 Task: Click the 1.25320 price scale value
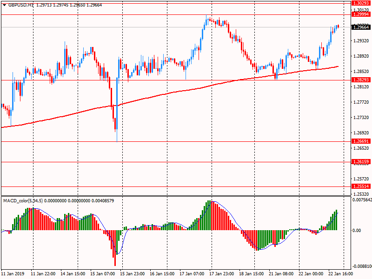[361, 194]
